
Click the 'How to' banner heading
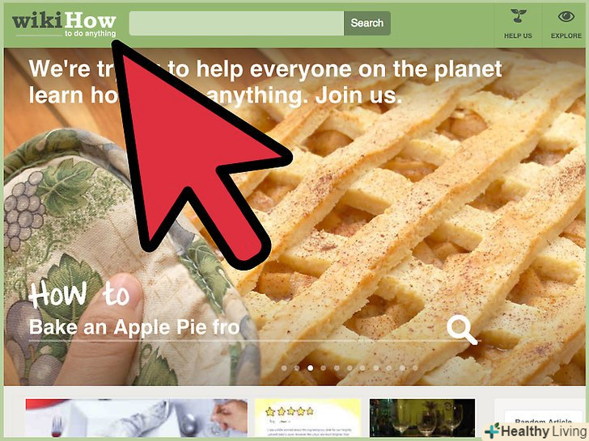coord(79,294)
